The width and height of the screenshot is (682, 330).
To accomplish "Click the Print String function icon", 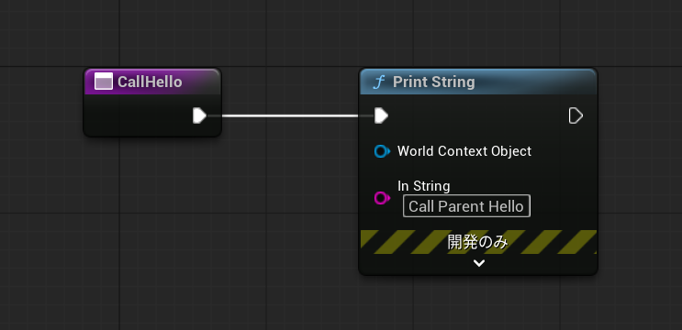I will coord(379,82).
